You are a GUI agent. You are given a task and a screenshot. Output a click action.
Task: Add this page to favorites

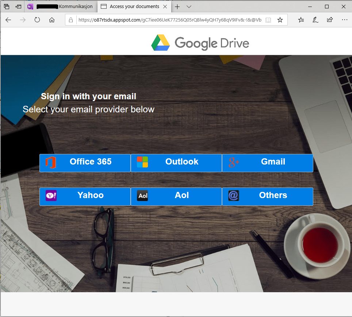point(280,20)
